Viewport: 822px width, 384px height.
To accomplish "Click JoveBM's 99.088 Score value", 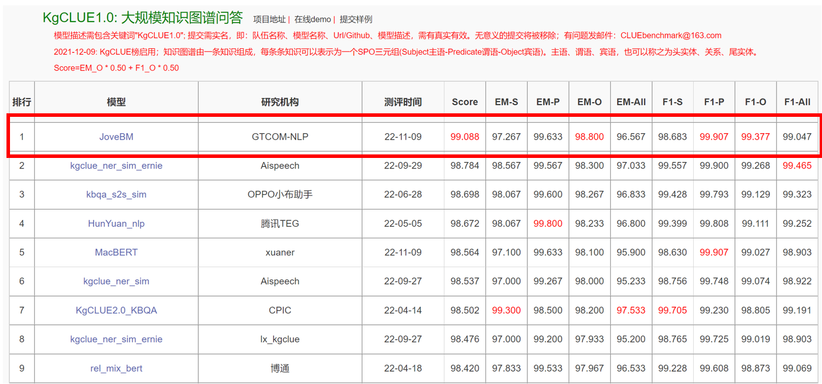I will click(464, 137).
